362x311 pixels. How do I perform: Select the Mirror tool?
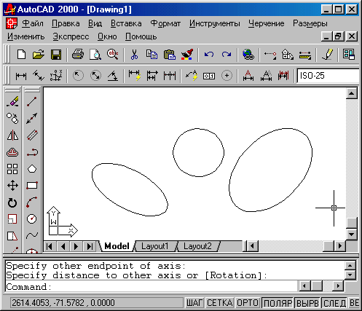pyautogui.click(x=12, y=135)
